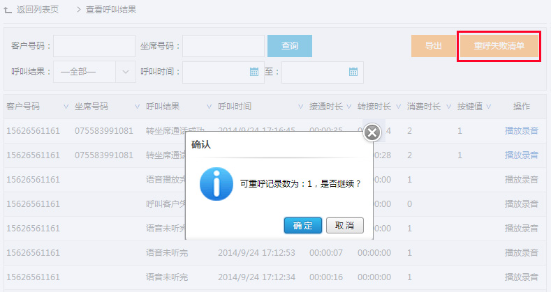551x292 pixels.
Task: Focus the 客户号码 search input field
Action: coord(94,46)
